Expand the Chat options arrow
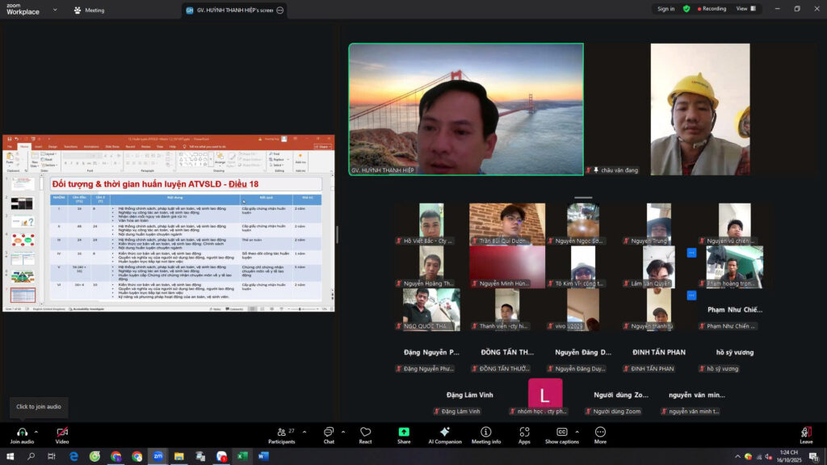This screenshot has height=465, width=827. (x=342, y=431)
